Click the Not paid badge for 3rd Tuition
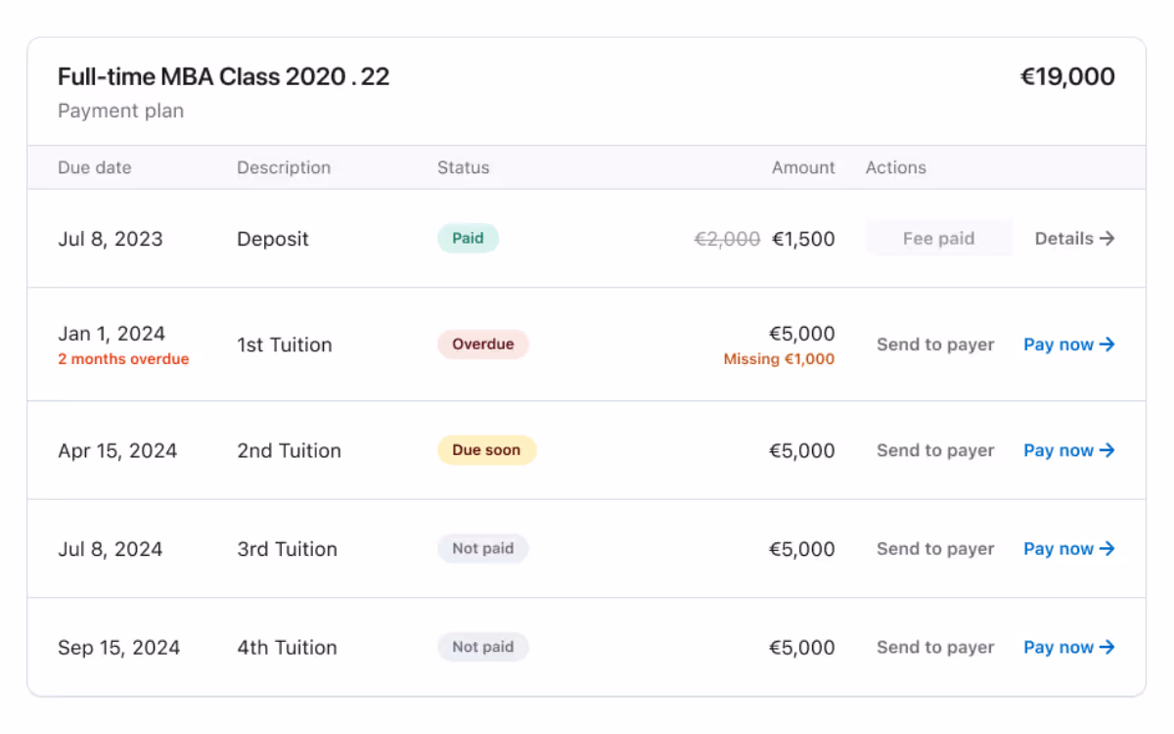This screenshot has width=1174, height=734. point(483,549)
